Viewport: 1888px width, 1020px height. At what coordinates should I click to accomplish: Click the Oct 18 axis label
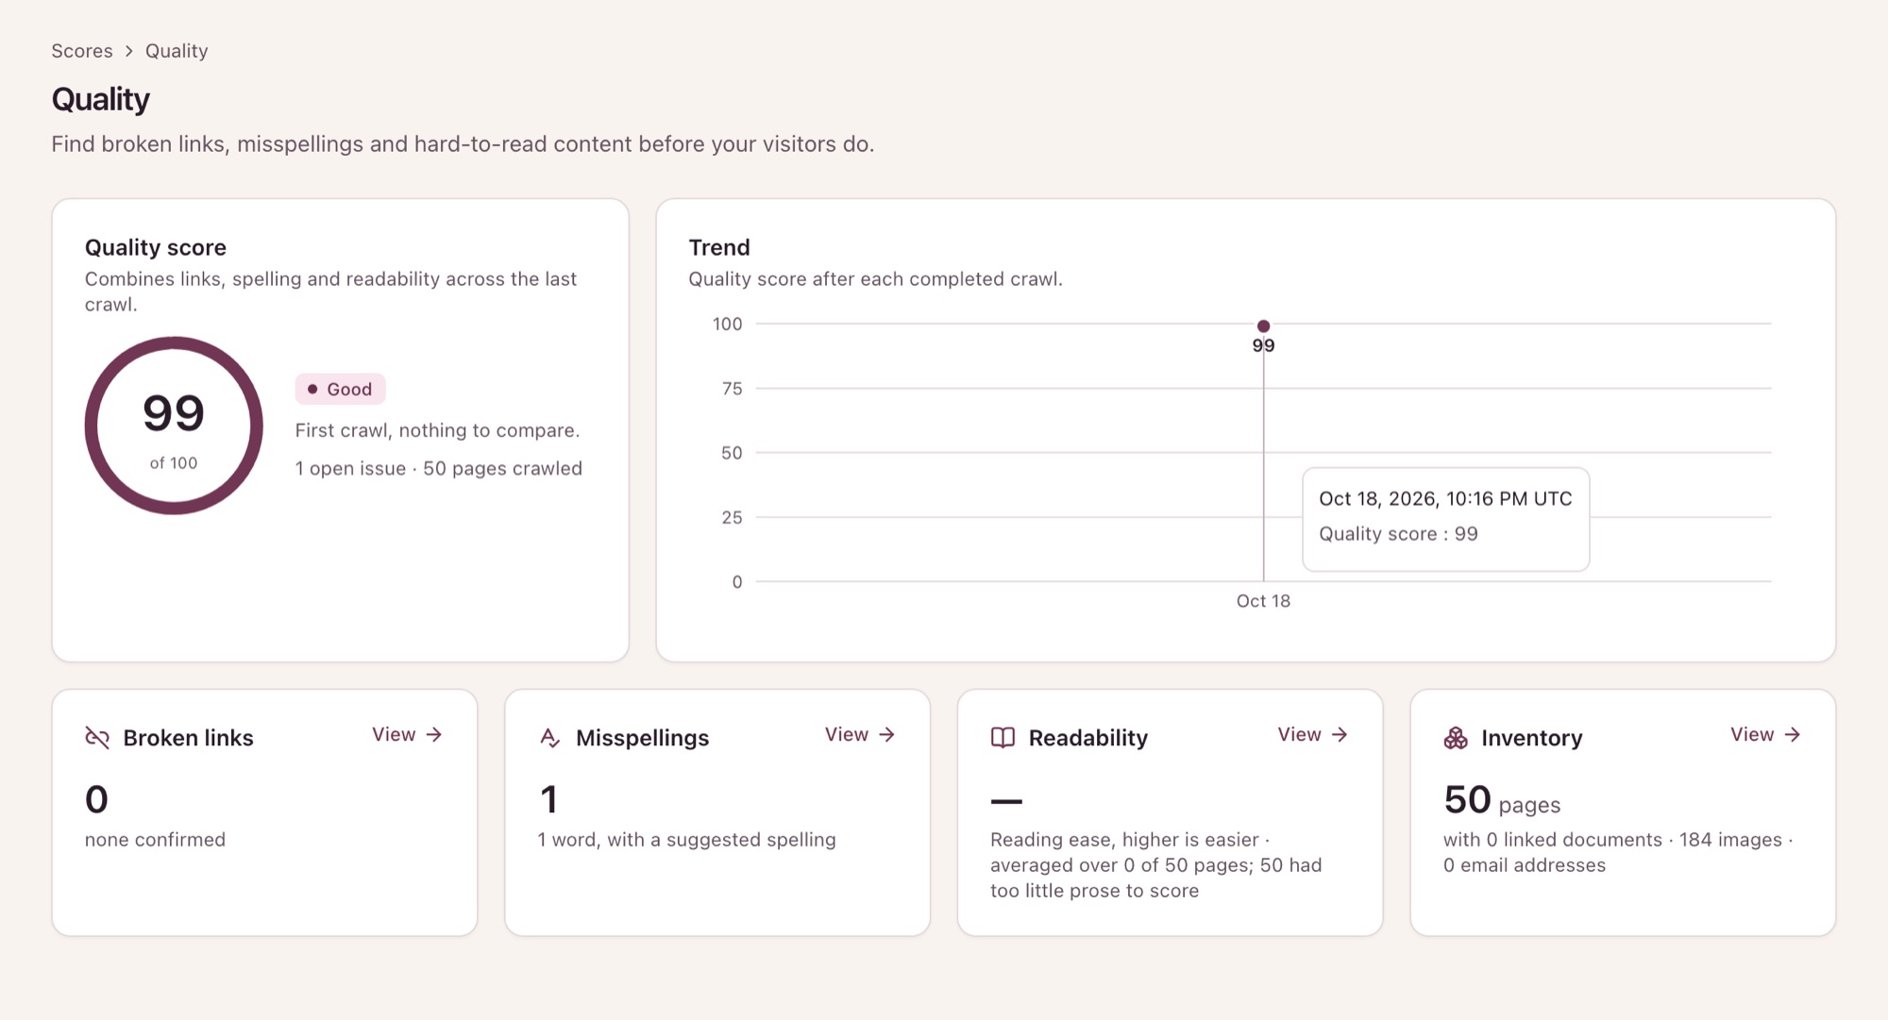(1263, 601)
